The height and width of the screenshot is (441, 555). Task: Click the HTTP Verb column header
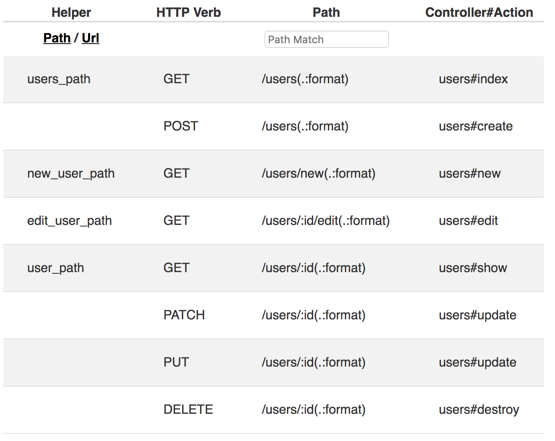[189, 12]
